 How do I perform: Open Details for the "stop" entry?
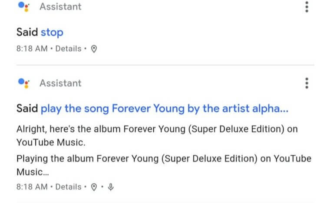pos(68,49)
